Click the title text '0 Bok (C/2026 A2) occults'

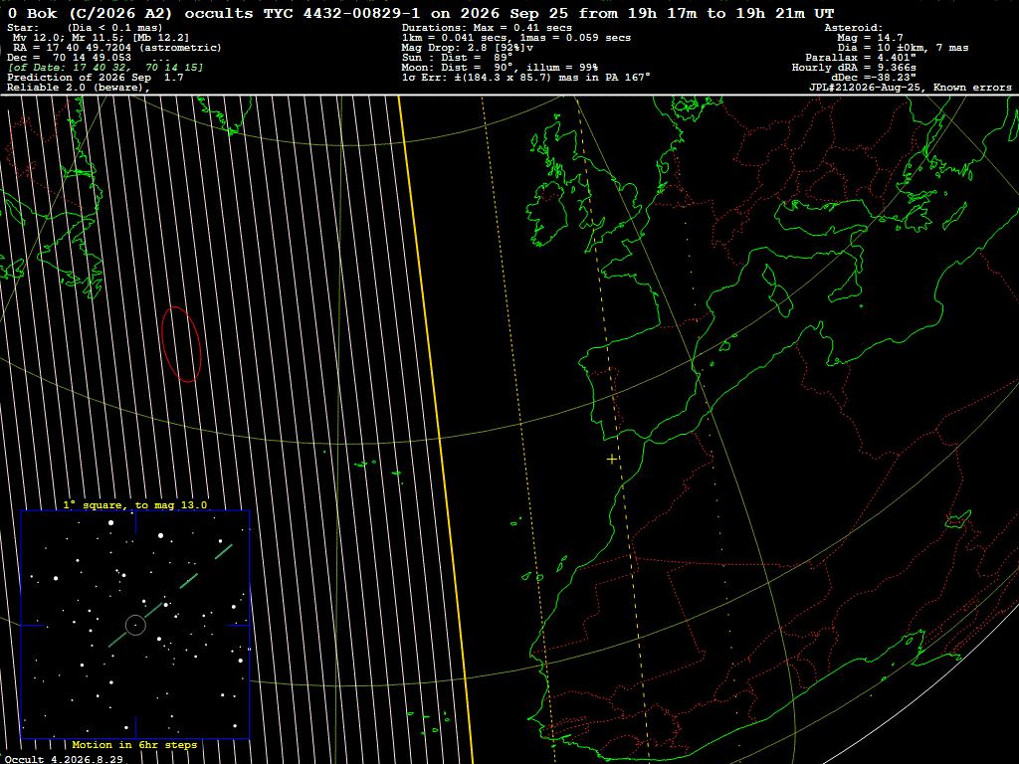pyautogui.click(x=130, y=13)
